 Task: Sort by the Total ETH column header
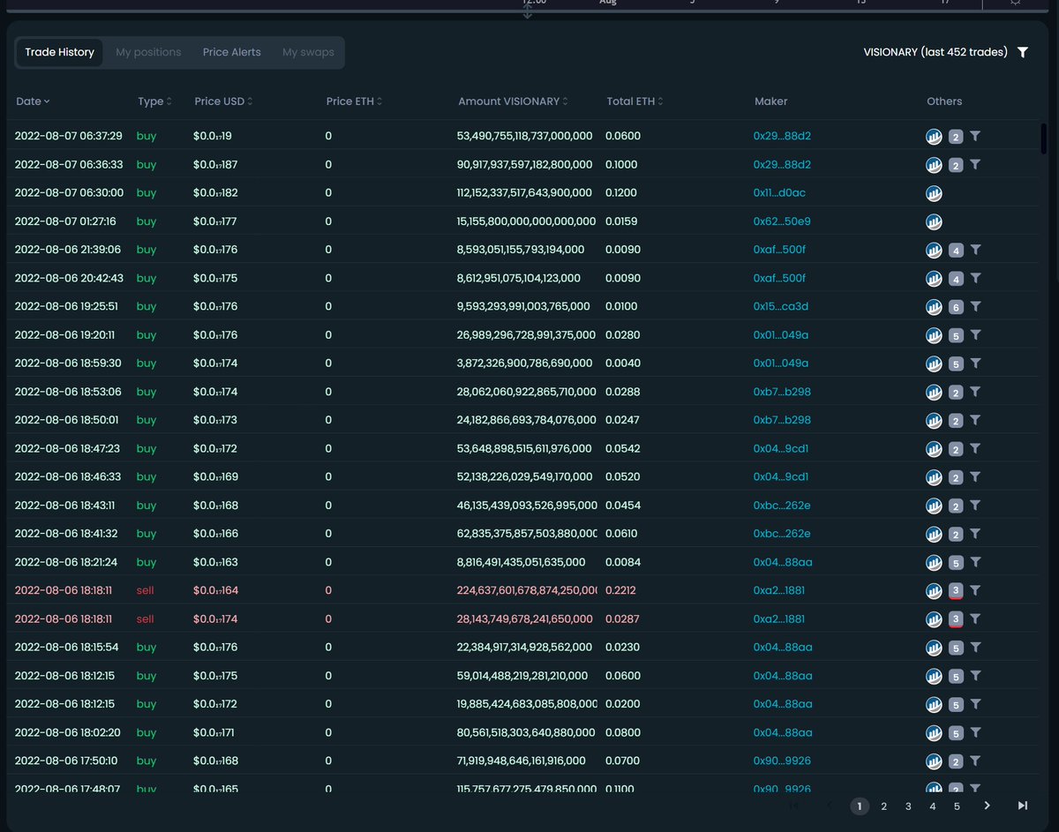click(x=635, y=101)
